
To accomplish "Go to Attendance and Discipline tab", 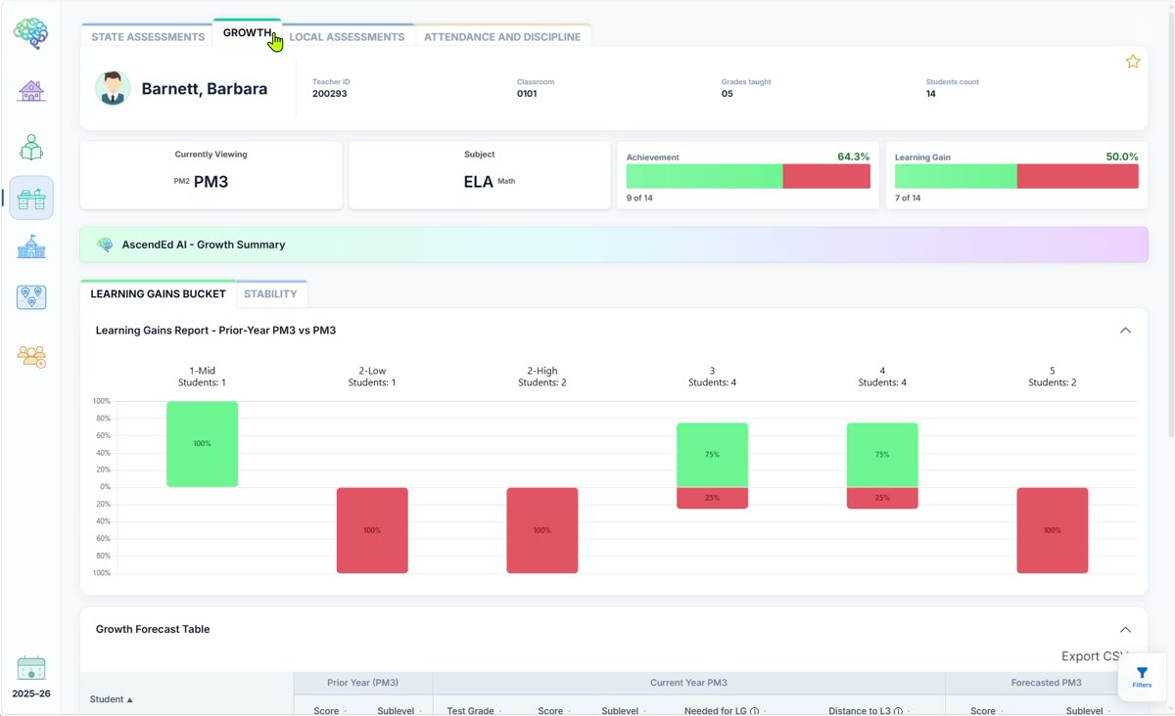I will coord(502,37).
